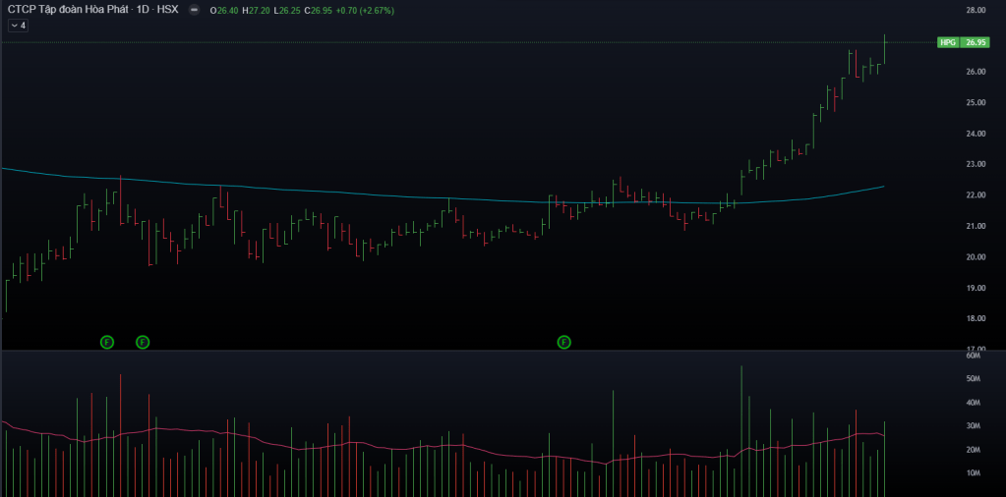The image size is (1006, 497).
Task: Click the tallest red volume bar
Action: pos(120,432)
